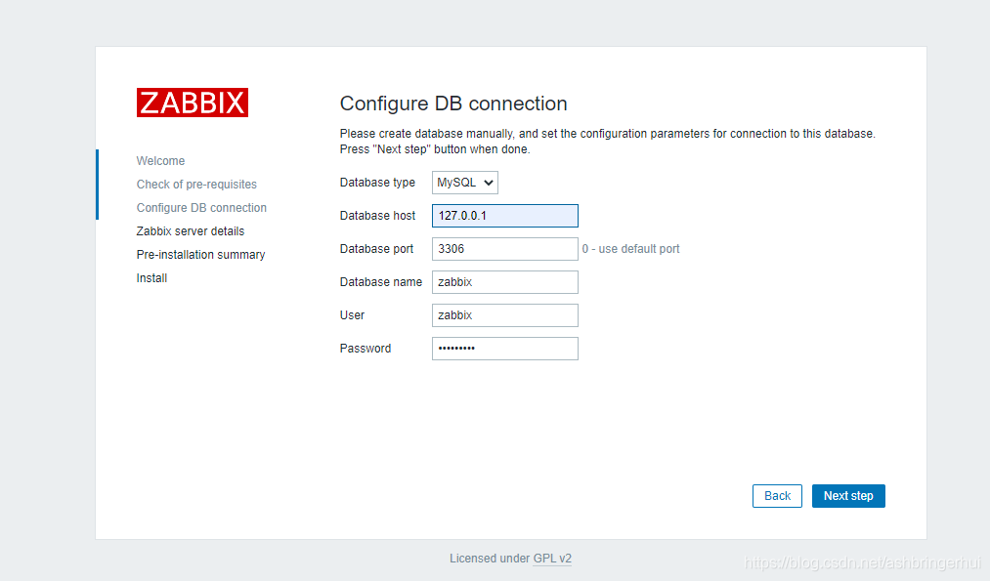This screenshot has height=581, width=990.
Task: Go back with the Back button
Action: click(777, 496)
